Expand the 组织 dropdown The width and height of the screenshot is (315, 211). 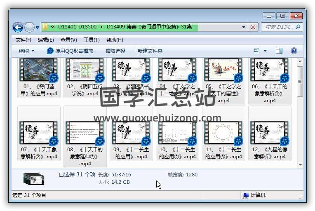pos(26,51)
